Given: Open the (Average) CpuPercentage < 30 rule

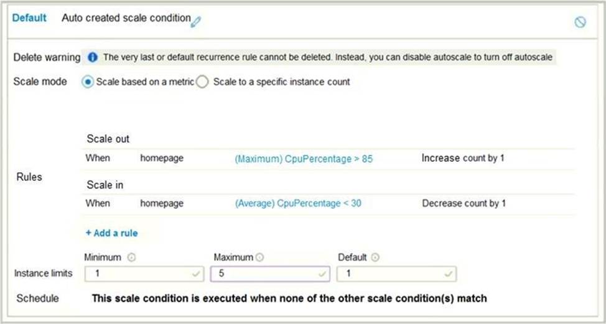Looking at the screenshot, I should coord(297,203).
